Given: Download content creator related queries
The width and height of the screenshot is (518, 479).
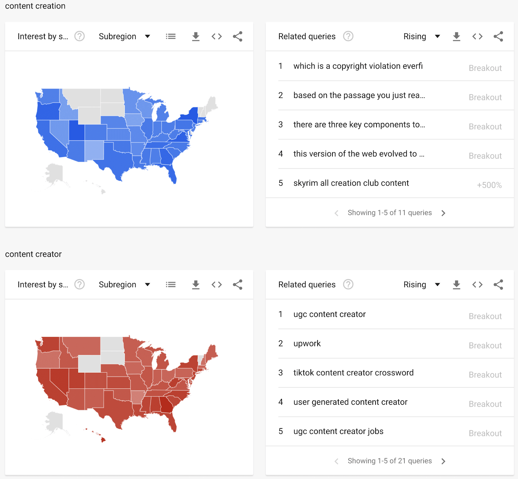Looking at the screenshot, I should 456,285.
